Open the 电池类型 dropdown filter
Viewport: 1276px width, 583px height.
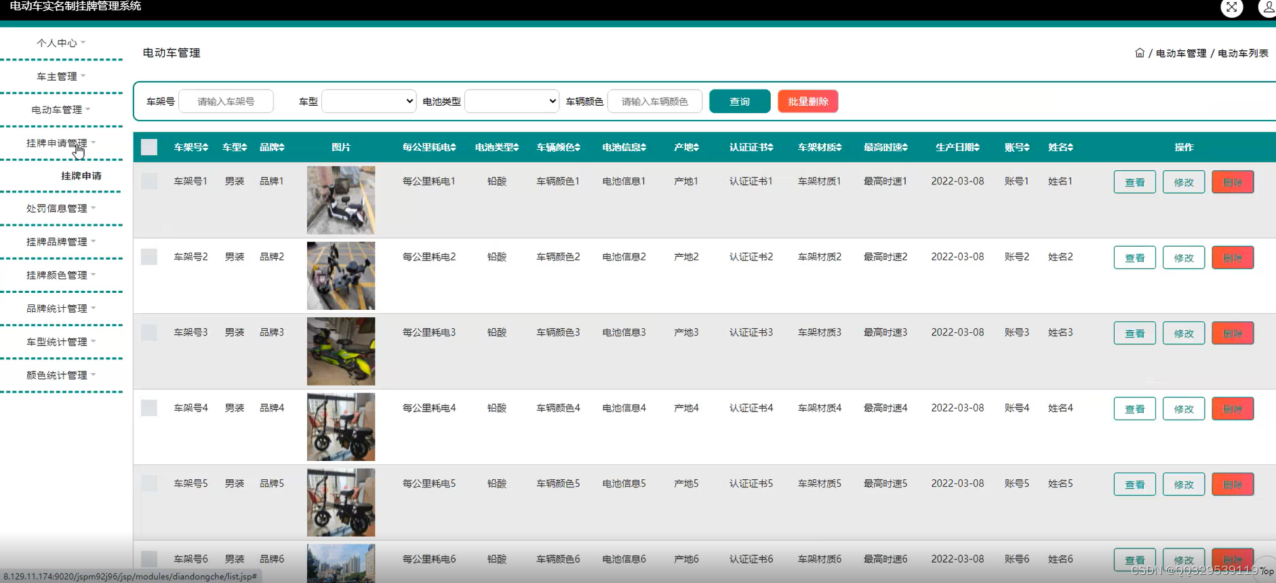coord(512,101)
